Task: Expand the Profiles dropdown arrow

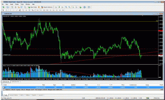Action: (9, 7)
